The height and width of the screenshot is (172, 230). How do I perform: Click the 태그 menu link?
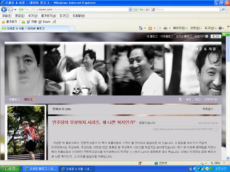tap(198, 100)
